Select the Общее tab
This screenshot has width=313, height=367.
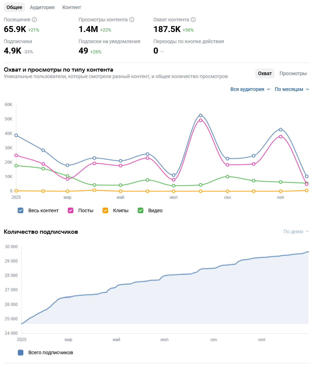[14, 7]
